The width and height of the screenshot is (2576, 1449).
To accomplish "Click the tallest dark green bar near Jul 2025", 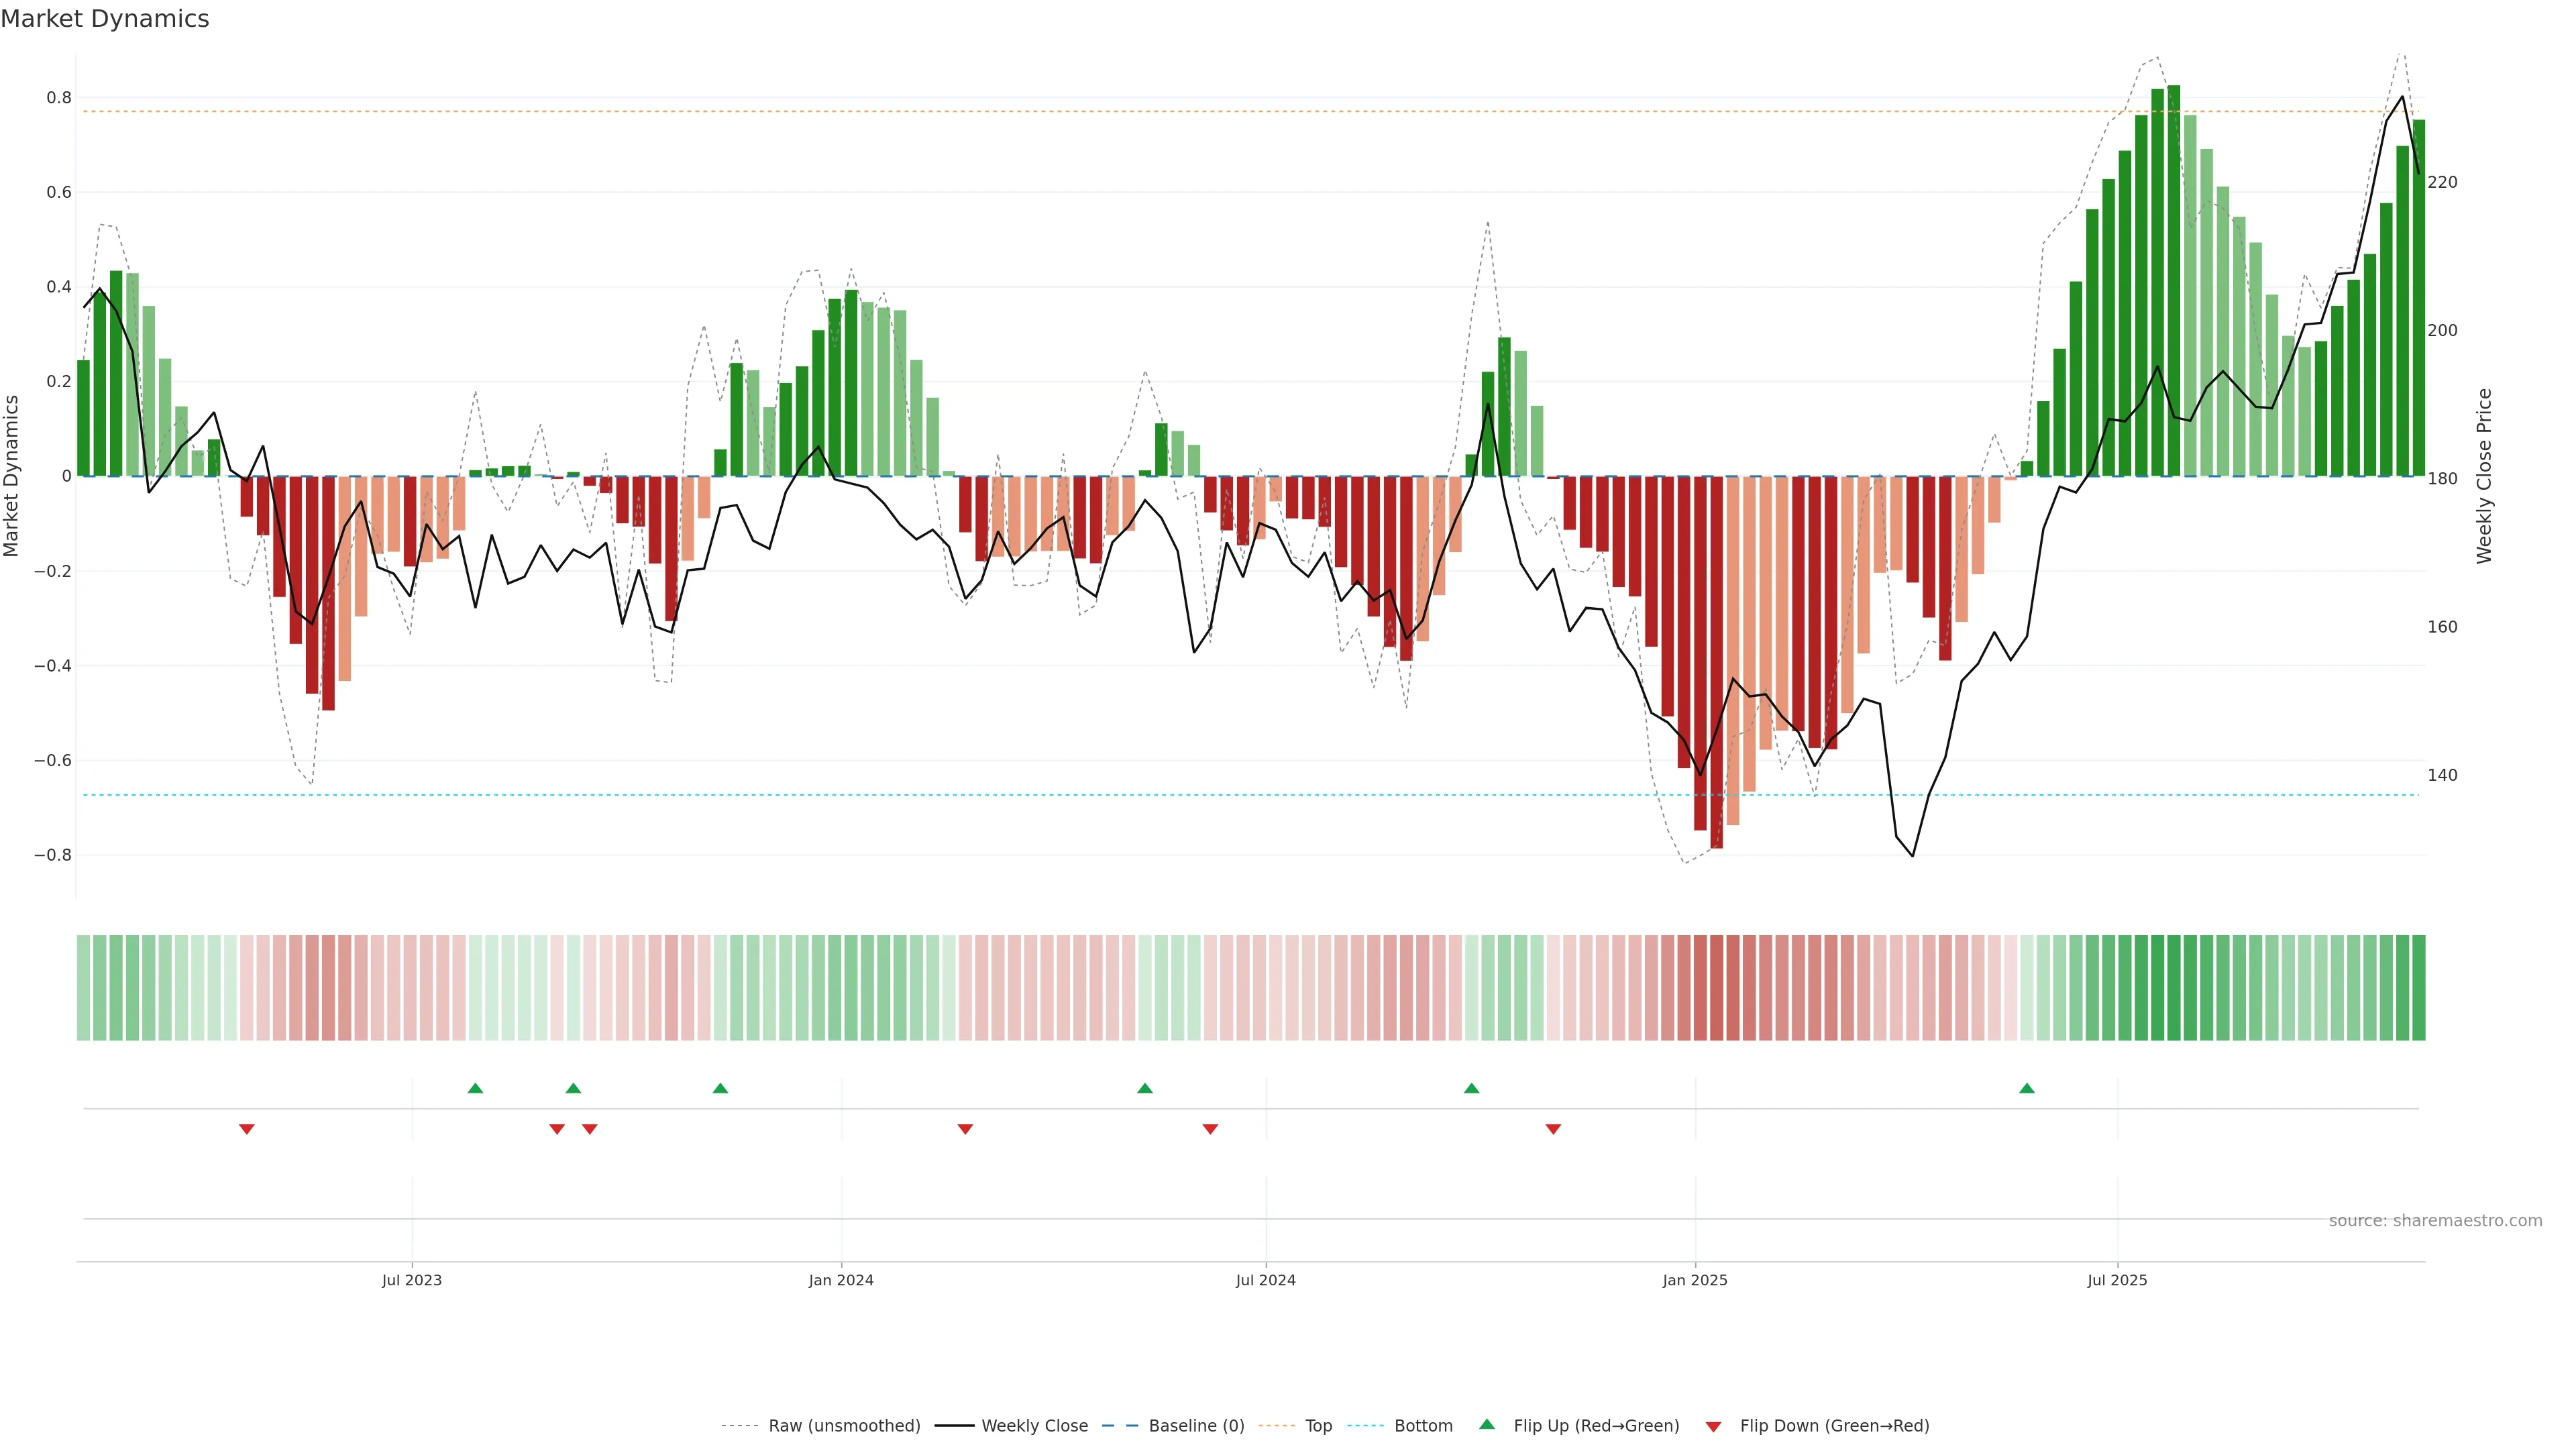I will click(2174, 280).
